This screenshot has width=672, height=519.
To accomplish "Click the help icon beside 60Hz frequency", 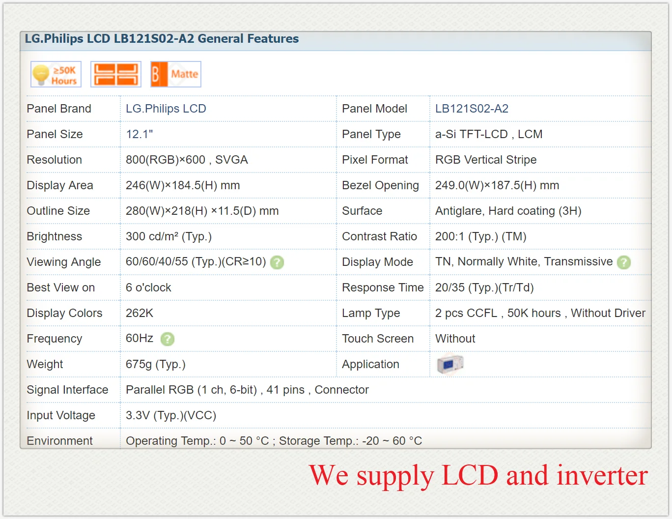I will (x=168, y=339).
